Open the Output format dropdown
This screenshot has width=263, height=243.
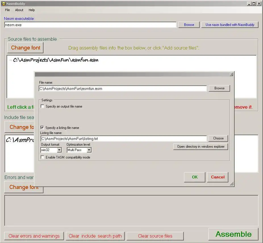point(59,150)
